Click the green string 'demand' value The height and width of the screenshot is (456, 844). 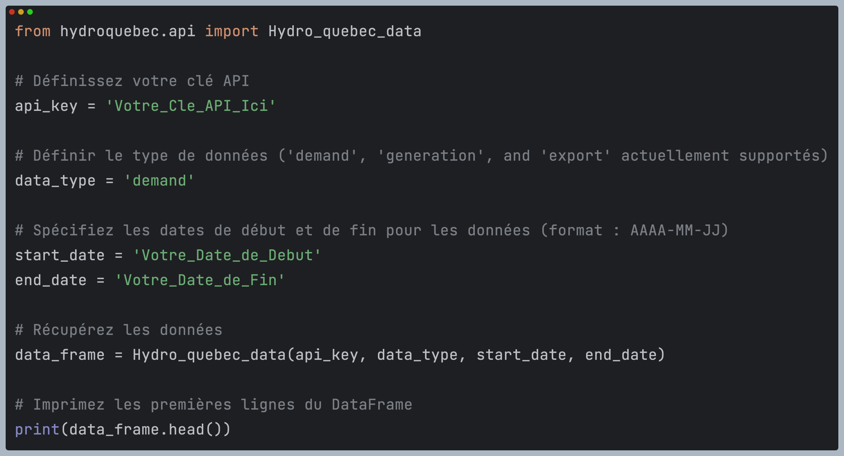pos(159,181)
